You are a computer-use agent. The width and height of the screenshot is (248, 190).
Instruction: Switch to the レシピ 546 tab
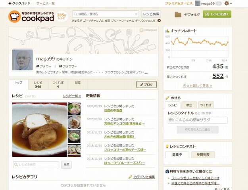(38, 84)
